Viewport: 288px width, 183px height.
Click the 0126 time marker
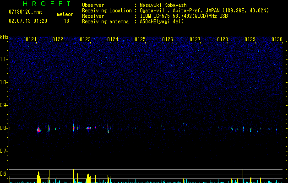168,39
